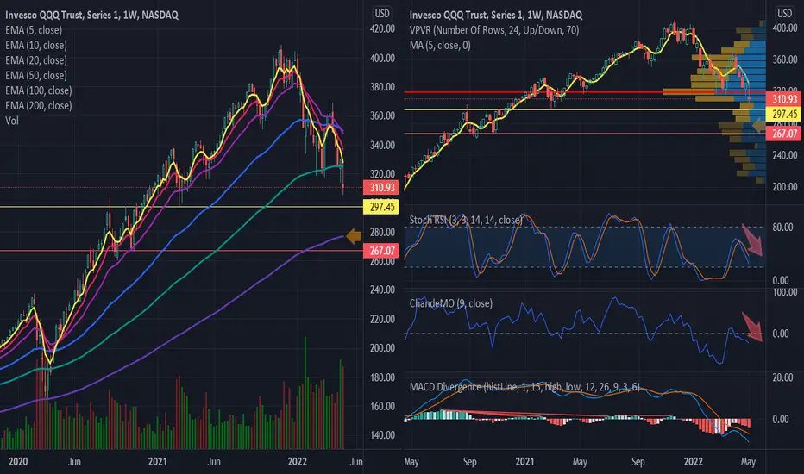Image resolution: width=804 pixels, height=474 pixels.
Task: Click the right chart title Invesco QQQ Trust
Action: point(496,15)
